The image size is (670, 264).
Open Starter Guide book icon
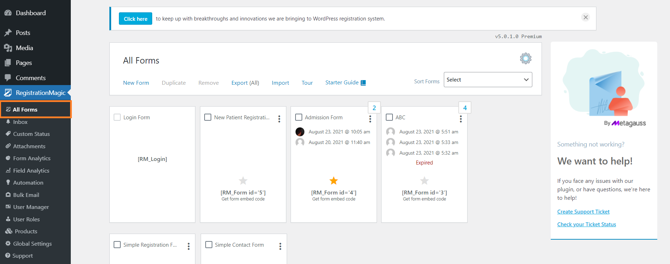point(363,83)
